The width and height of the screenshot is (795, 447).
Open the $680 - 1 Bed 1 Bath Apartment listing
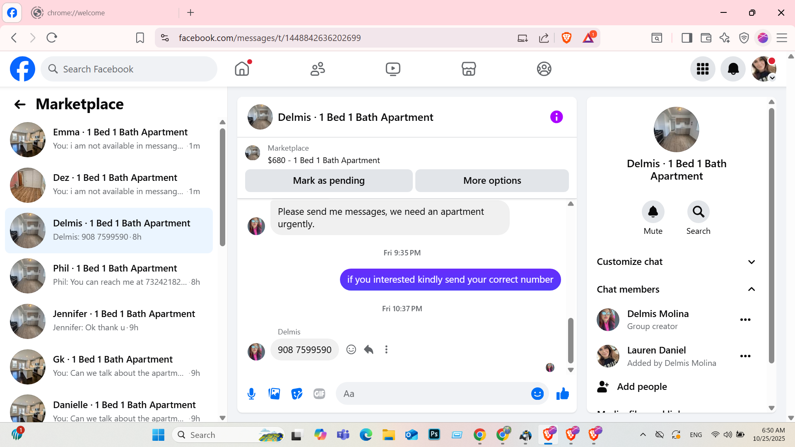323,160
